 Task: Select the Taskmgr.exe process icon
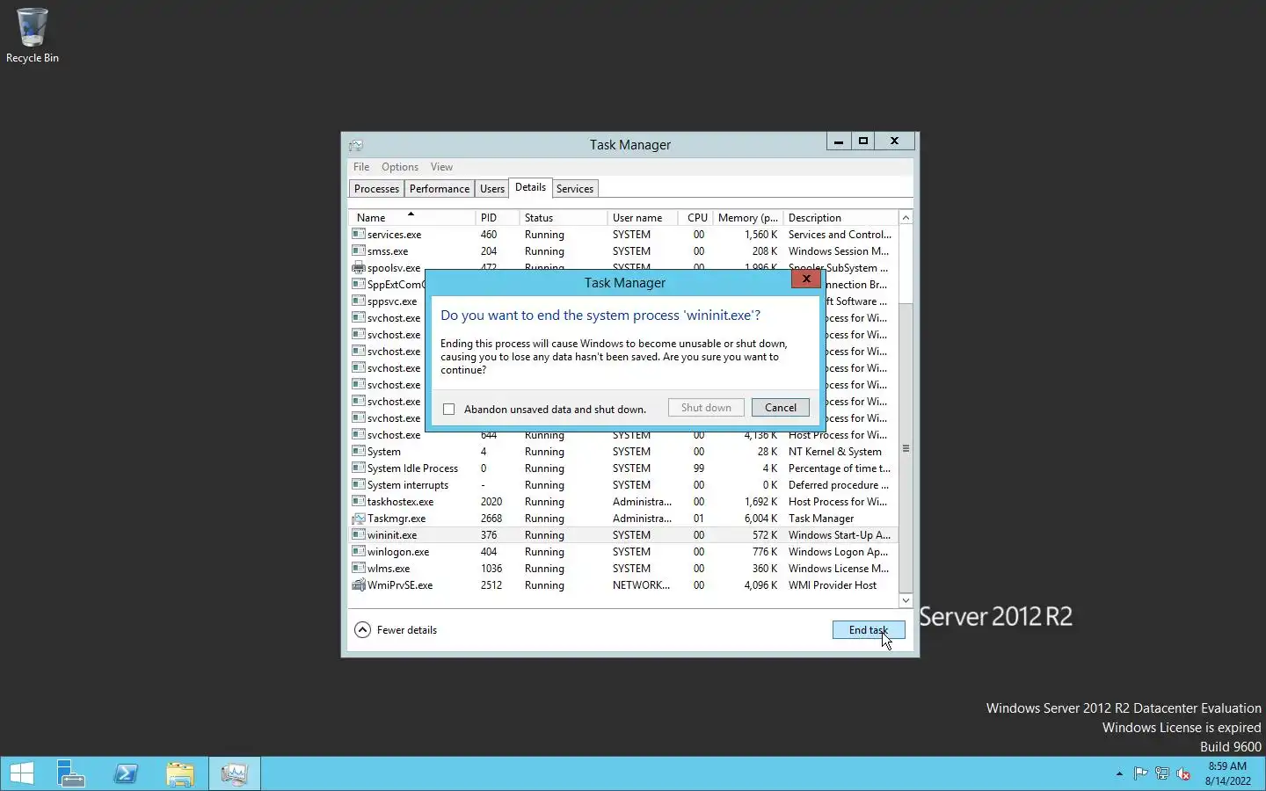point(359,519)
